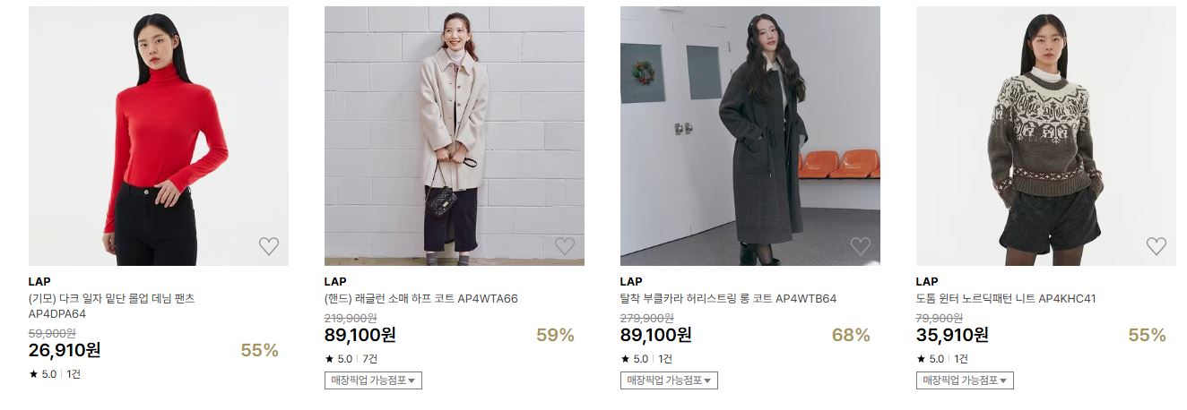The width and height of the screenshot is (1187, 410).
Task: Open product title 탈착 부클카라 허리스트링 롱 코트
Action: point(728,299)
